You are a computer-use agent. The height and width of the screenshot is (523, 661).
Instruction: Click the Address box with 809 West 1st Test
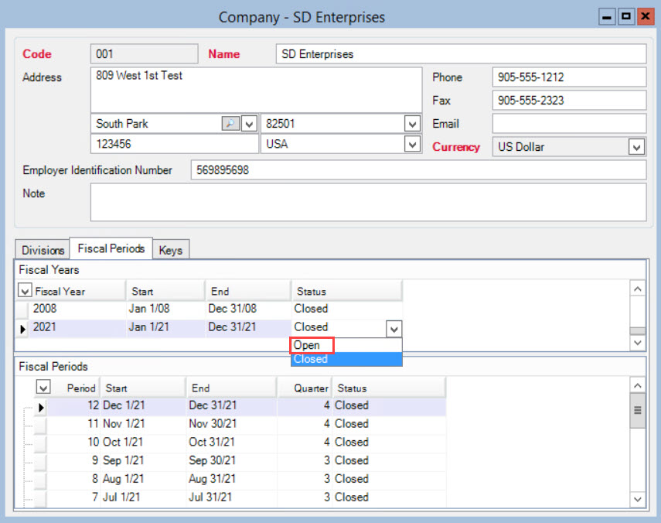pos(257,90)
